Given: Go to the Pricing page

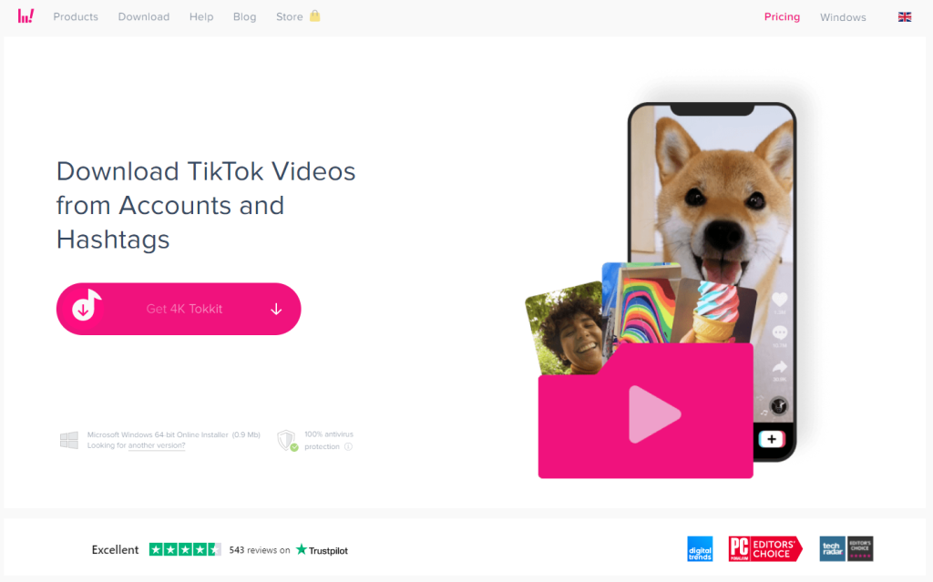Looking at the screenshot, I should (x=782, y=16).
